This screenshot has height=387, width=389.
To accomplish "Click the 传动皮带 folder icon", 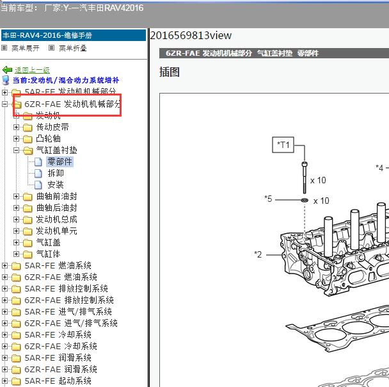I will point(28,128).
